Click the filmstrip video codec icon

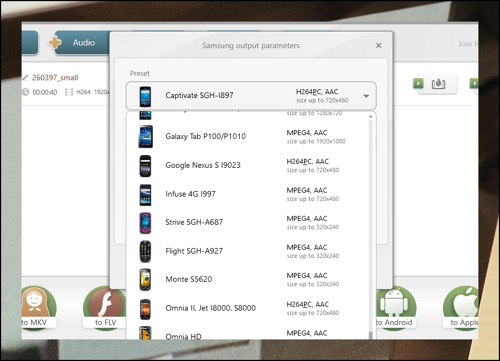click(69, 92)
